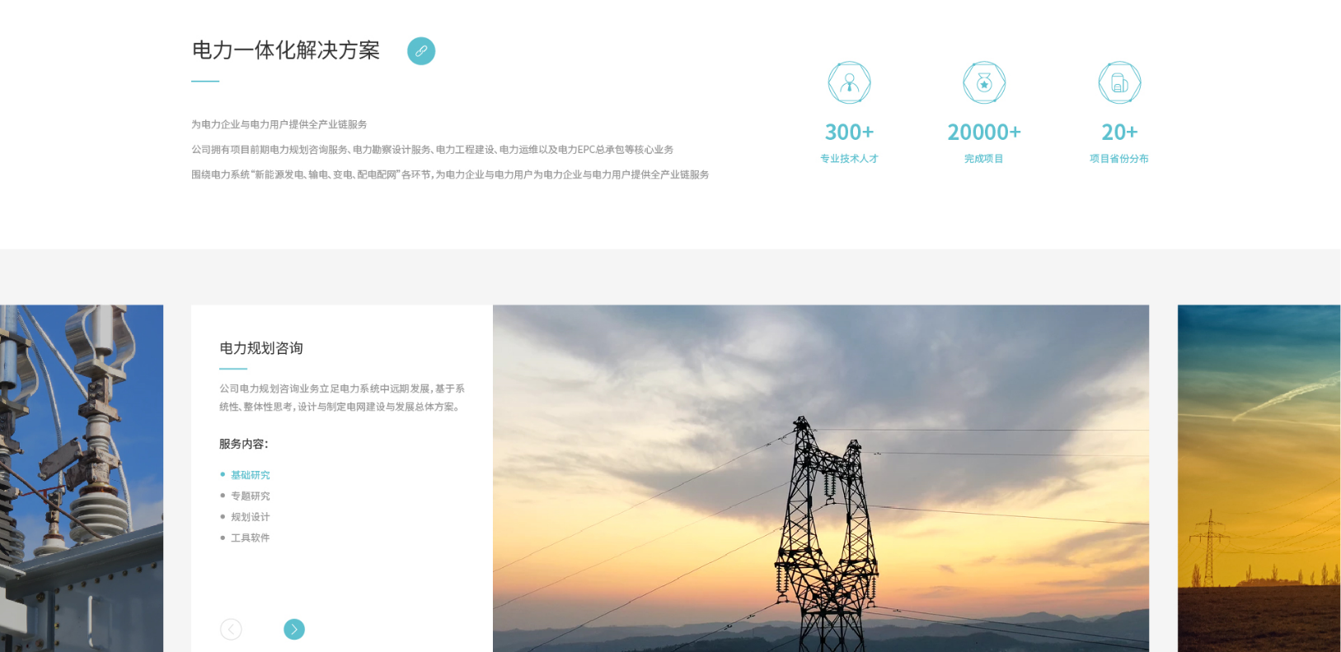1341x652 pixels.
Task: Click the transmission tower sunset image
Action: (x=821, y=478)
